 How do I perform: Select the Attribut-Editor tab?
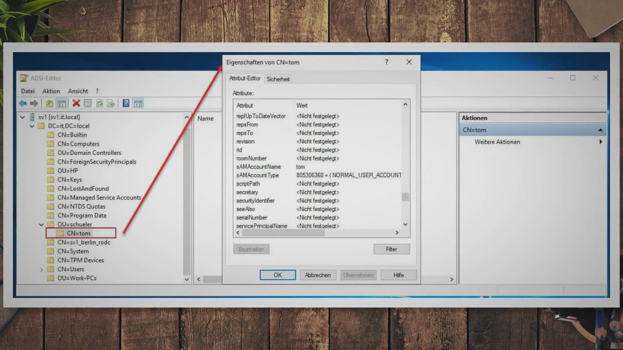click(x=245, y=78)
